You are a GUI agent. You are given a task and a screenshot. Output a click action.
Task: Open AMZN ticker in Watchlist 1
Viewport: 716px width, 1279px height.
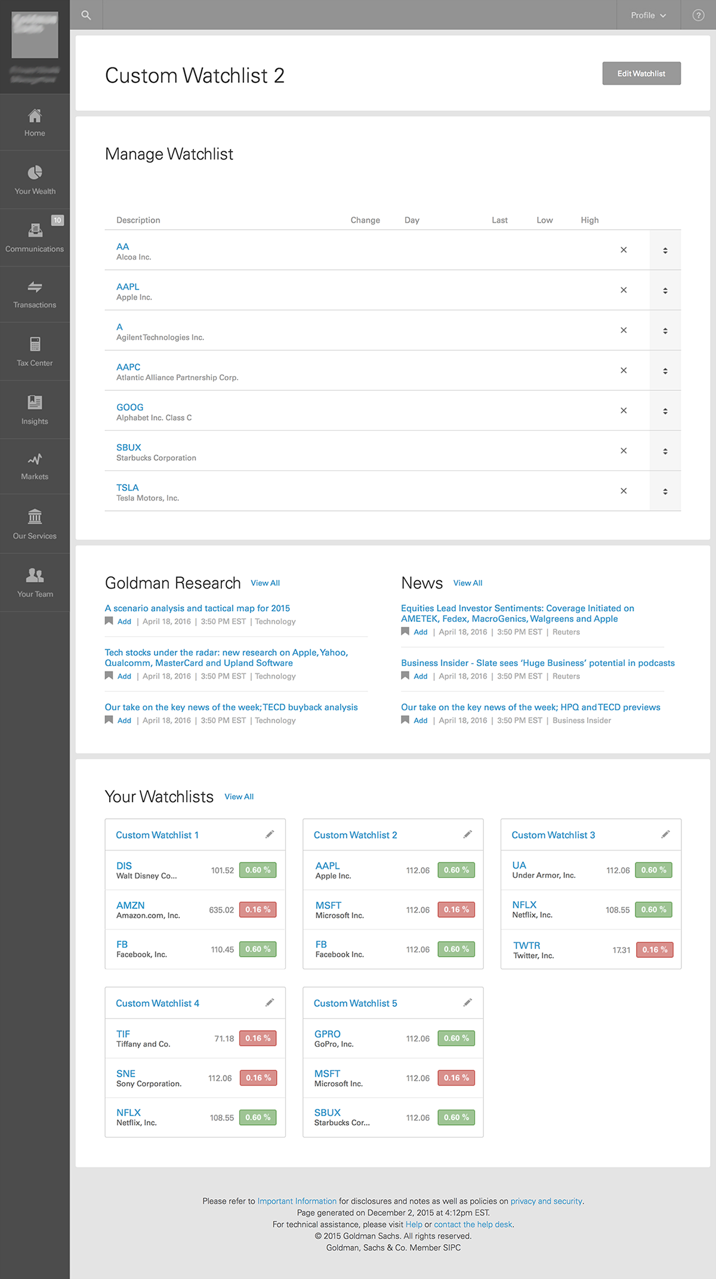(131, 905)
